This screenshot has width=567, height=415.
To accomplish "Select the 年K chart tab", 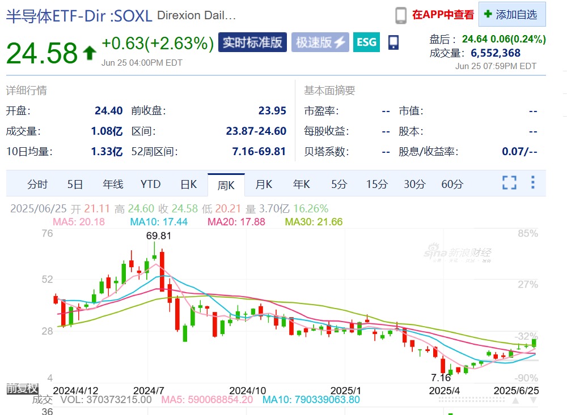I will point(301,184).
